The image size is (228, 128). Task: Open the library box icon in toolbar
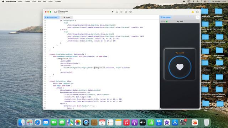point(197,12)
